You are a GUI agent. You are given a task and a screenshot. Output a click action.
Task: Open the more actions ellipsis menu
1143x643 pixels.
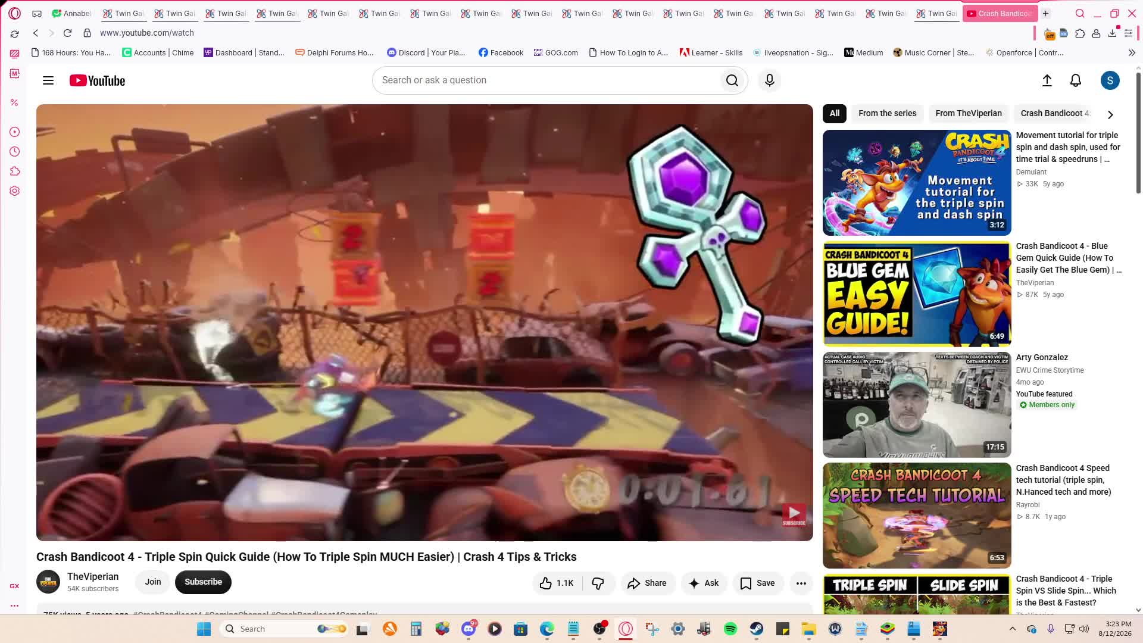(x=801, y=583)
